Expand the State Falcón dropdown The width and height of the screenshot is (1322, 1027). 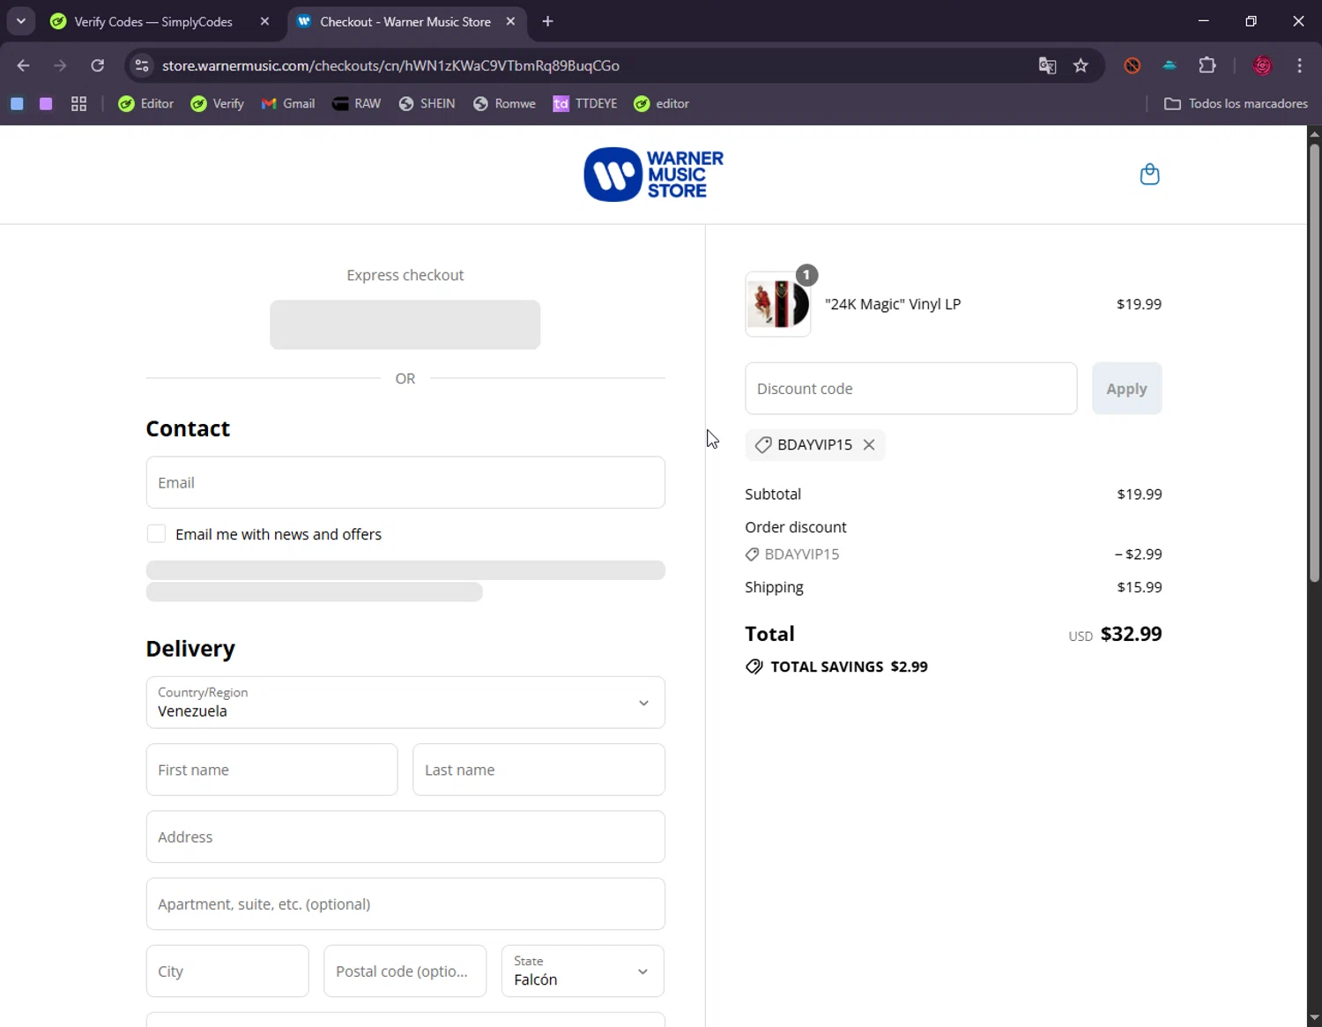click(x=583, y=971)
